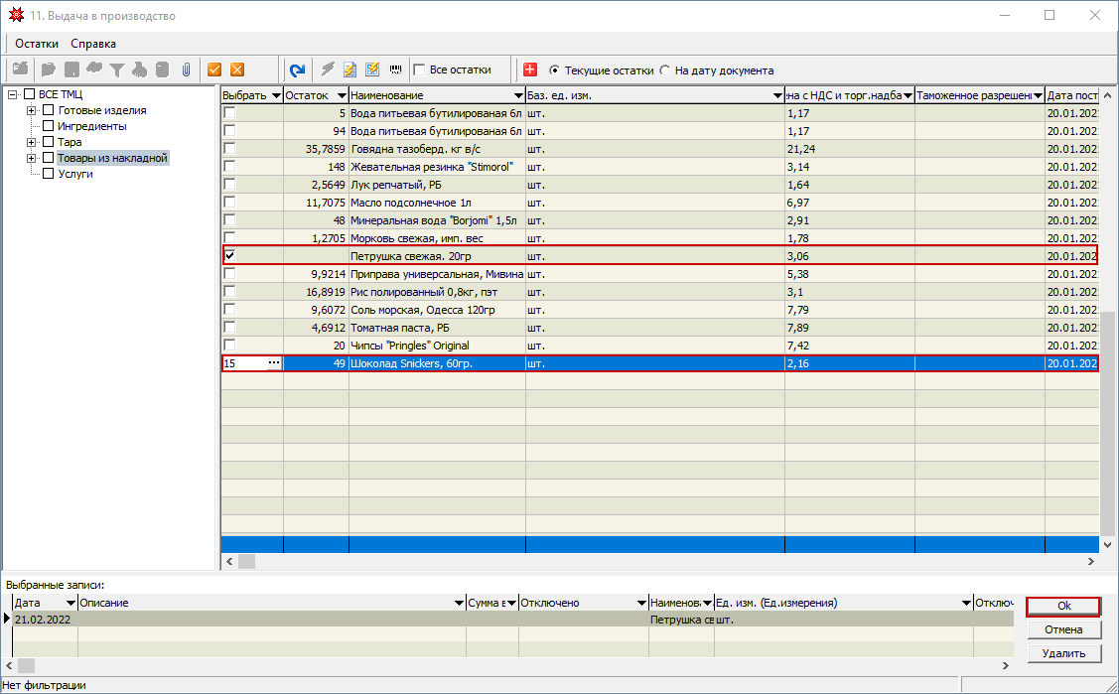
Task: Click the paperclip attachment icon
Action: point(185,69)
